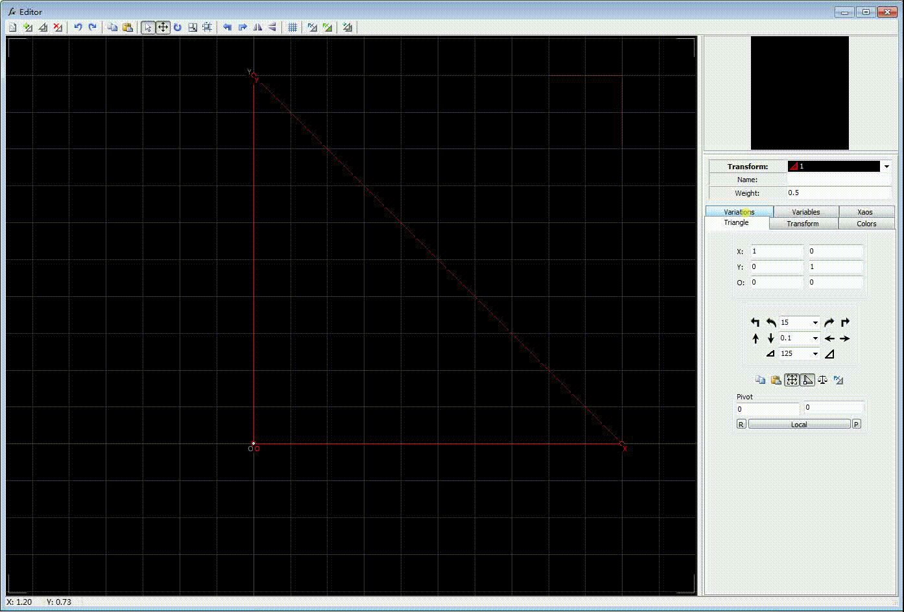Rotate triangle 90 degrees clockwise from toolbar
904x612 pixels.
pos(243,27)
